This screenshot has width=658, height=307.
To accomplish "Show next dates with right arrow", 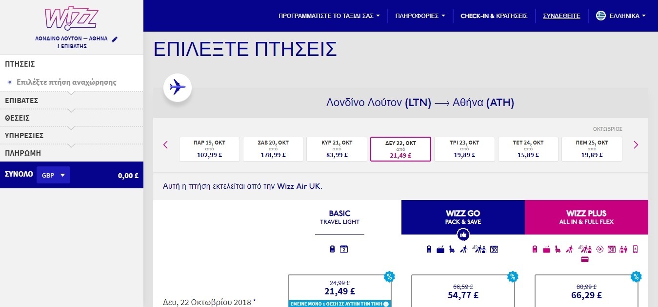I will pyautogui.click(x=636, y=144).
